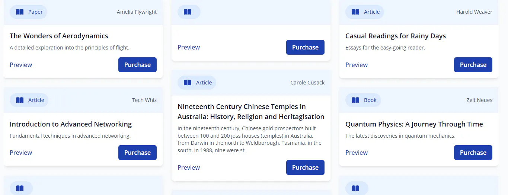Image resolution: width=508 pixels, height=195 pixels.
Task: Click the book icon in Harold Weaver's Article badge
Action: point(355,12)
